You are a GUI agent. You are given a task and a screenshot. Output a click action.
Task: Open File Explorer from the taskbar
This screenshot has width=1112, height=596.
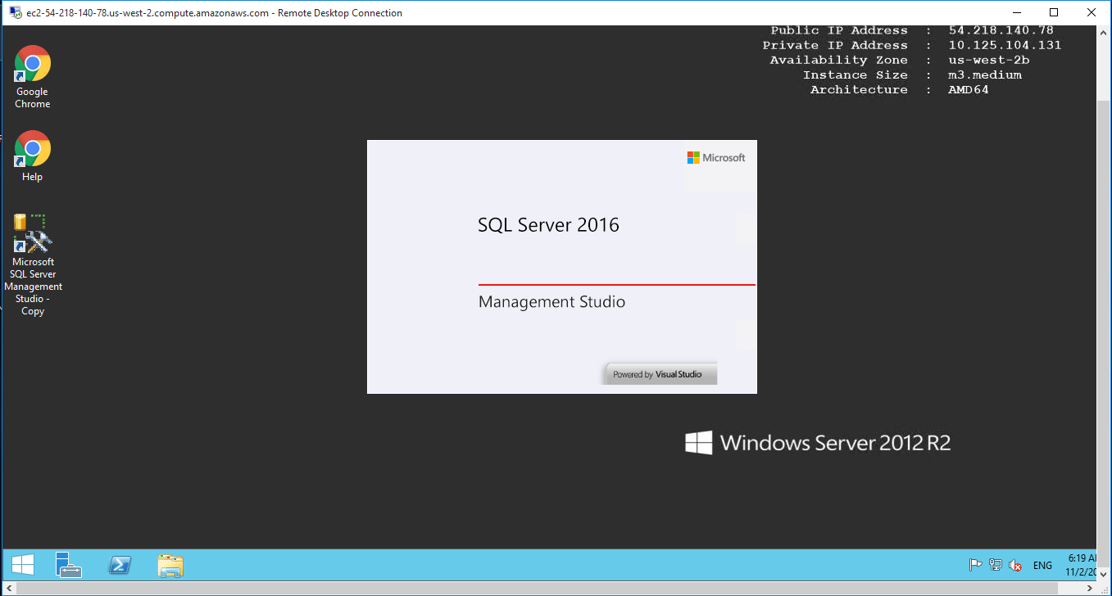[x=170, y=565]
